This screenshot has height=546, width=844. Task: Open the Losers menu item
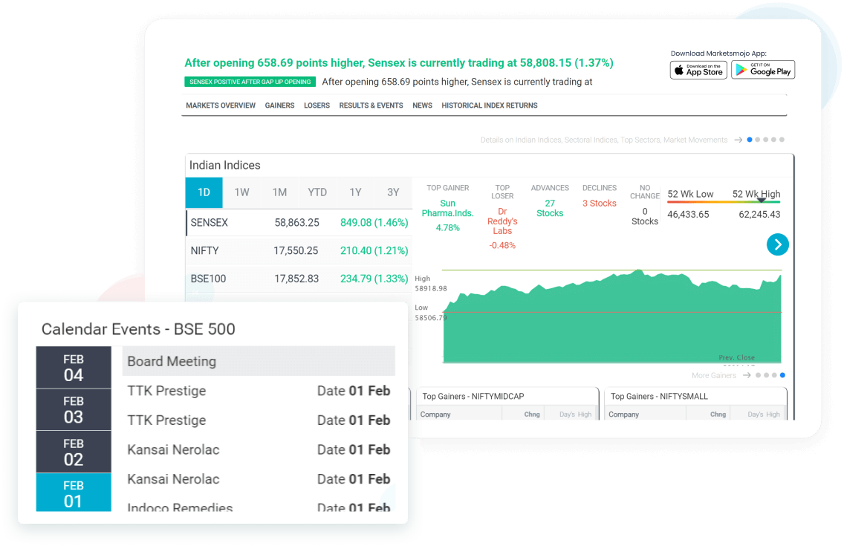(x=316, y=105)
